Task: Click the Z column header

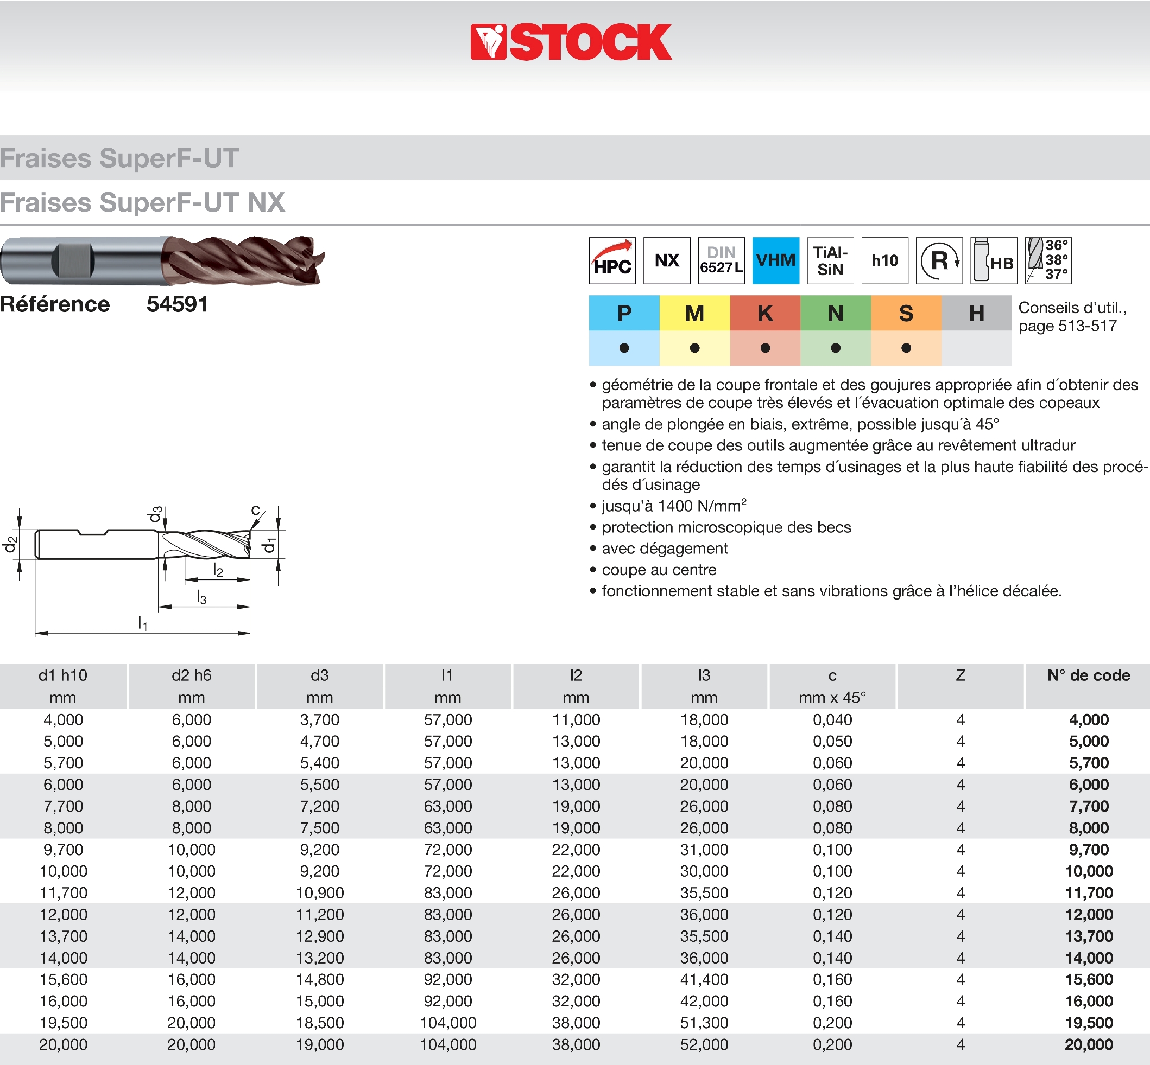Action: tap(961, 686)
